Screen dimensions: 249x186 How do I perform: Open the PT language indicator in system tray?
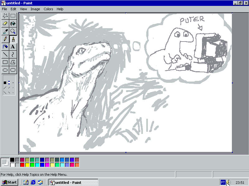pos(223,183)
